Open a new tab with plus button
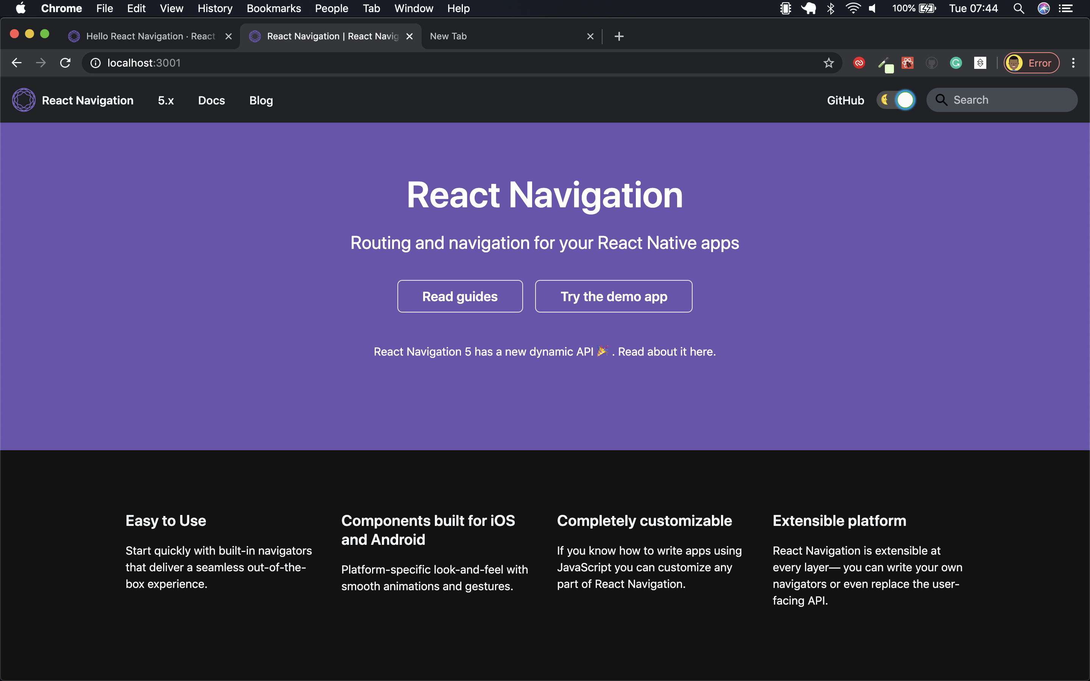This screenshot has height=681, width=1090. (x=619, y=36)
